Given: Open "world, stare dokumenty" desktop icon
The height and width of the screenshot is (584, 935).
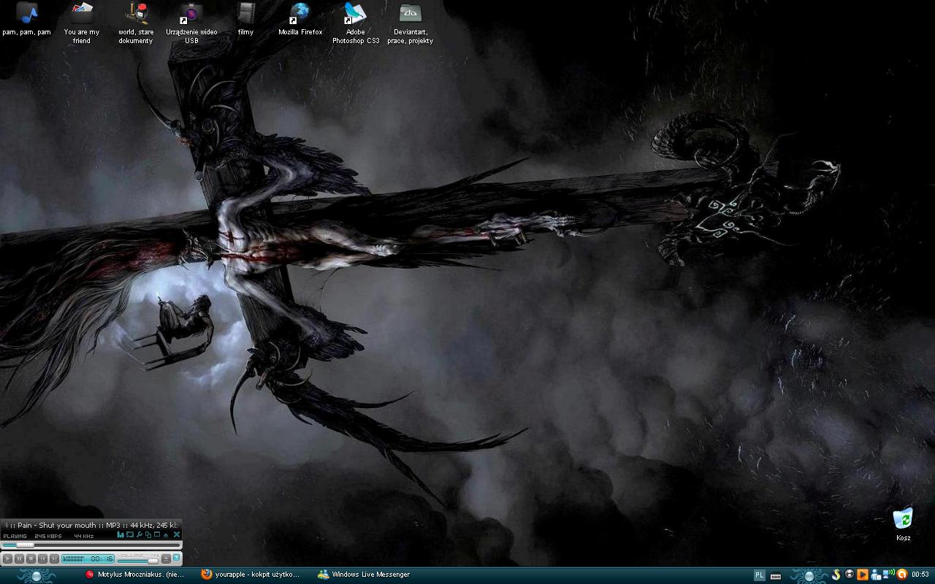Looking at the screenshot, I should [136, 23].
